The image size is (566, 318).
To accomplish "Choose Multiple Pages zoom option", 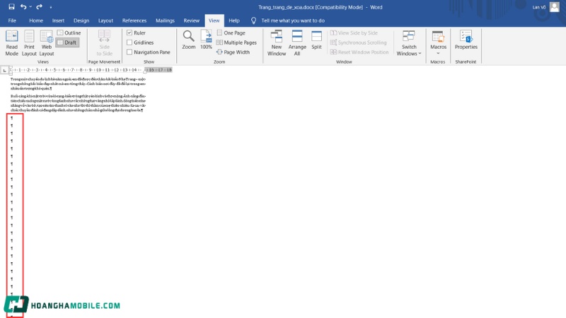I will [236, 42].
